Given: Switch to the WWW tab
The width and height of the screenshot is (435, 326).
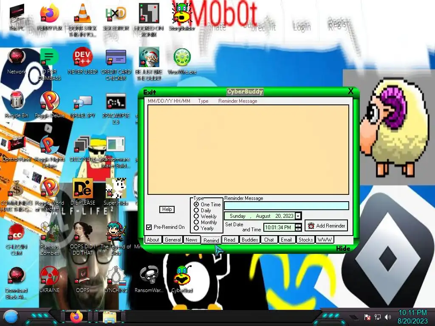Looking at the screenshot, I should [325, 239].
